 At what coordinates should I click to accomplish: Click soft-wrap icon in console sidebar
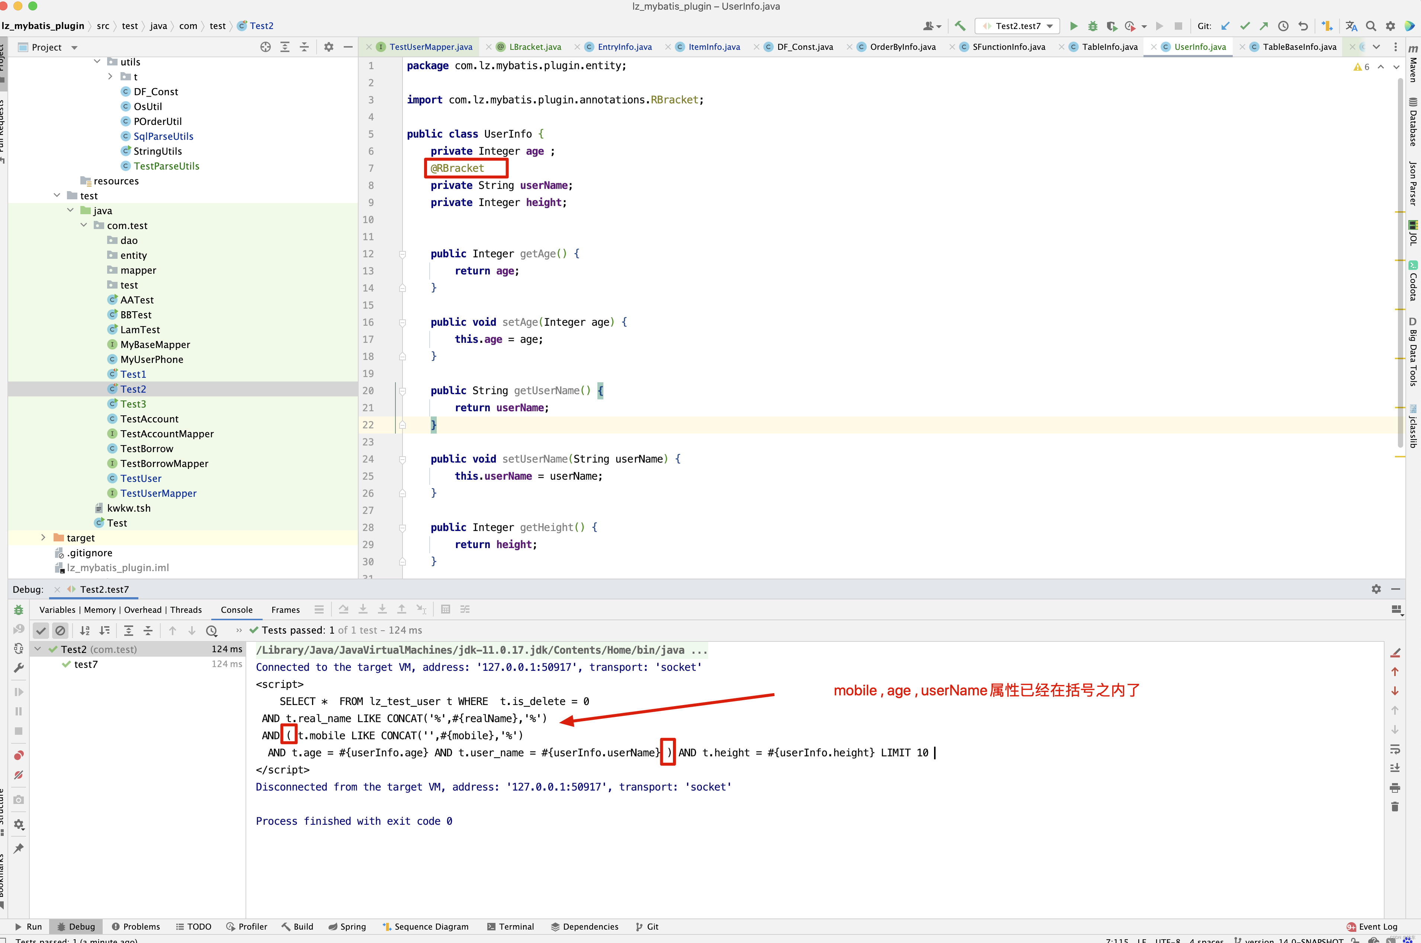point(1395,749)
